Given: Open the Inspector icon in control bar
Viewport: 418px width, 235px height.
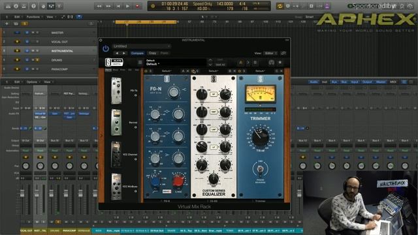Looking at the screenshot, I should click(16, 6).
